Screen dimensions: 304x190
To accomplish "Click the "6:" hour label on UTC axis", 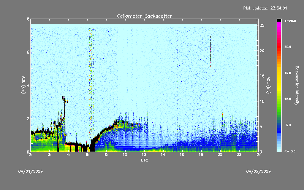I will [87, 155].
